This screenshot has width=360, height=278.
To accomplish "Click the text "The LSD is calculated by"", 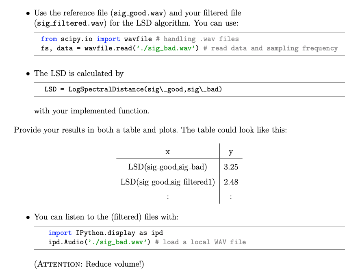I will pos(79,74).
